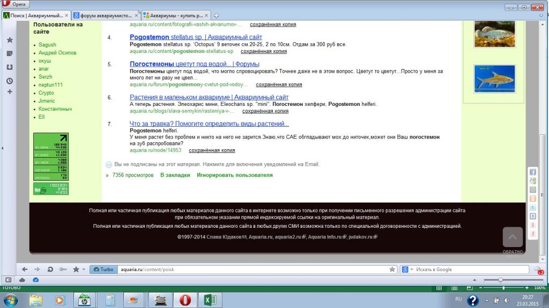The width and height of the screenshot is (549, 308).
Task: Launch Excel from the taskbar
Action: point(210,300)
